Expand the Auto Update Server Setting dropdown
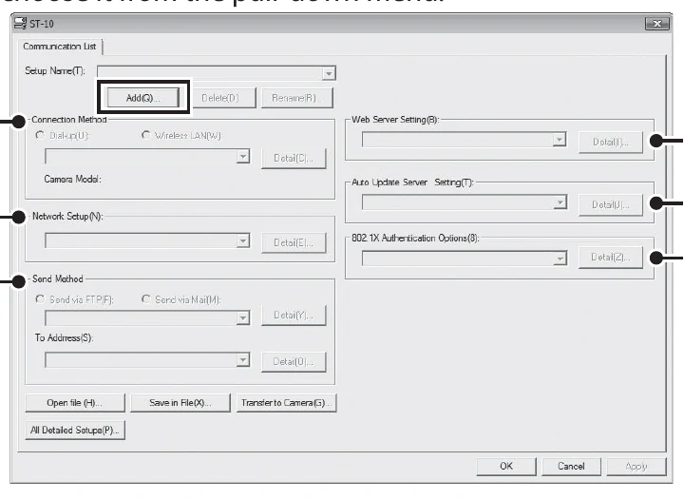The height and width of the screenshot is (499, 684). pyautogui.click(x=560, y=202)
